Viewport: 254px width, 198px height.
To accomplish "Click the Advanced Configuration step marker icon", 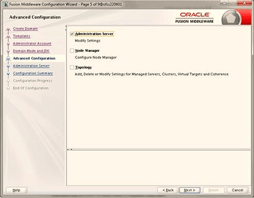I will coord(8,58).
